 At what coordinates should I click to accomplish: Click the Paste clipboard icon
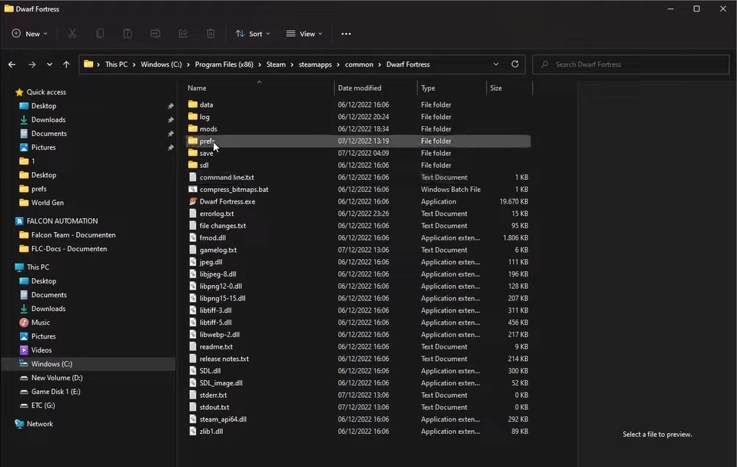coord(128,33)
